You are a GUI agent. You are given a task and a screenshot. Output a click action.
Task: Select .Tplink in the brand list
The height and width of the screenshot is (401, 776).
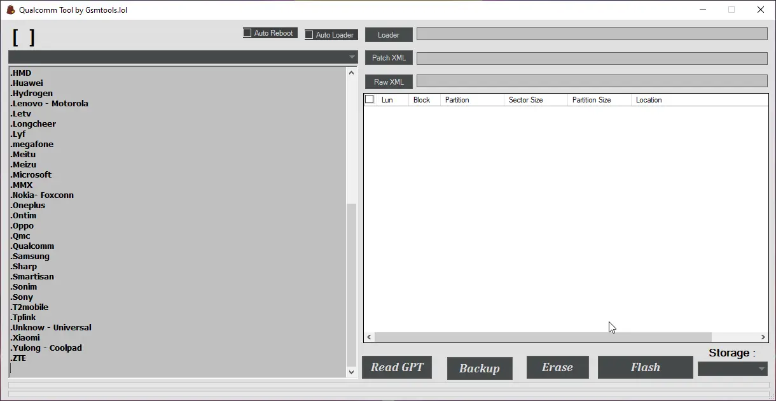[24, 317]
